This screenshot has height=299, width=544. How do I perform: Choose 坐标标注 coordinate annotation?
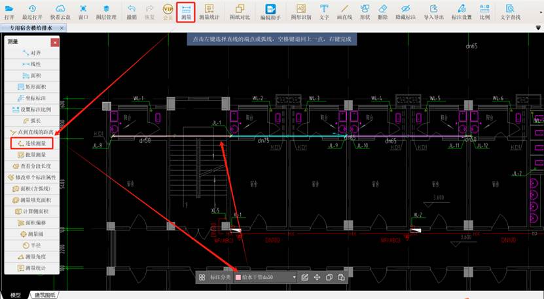pyautogui.click(x=32, y=98)
